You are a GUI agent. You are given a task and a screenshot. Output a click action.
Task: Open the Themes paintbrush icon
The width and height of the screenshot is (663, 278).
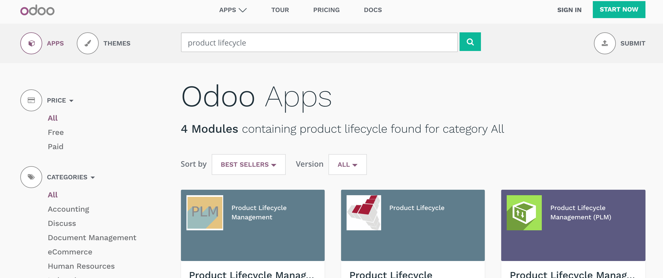(x=88, y=43)
